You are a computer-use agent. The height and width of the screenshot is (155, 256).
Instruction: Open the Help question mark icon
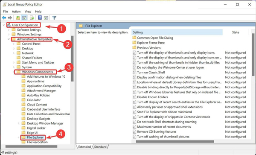(x=40, y=18)
